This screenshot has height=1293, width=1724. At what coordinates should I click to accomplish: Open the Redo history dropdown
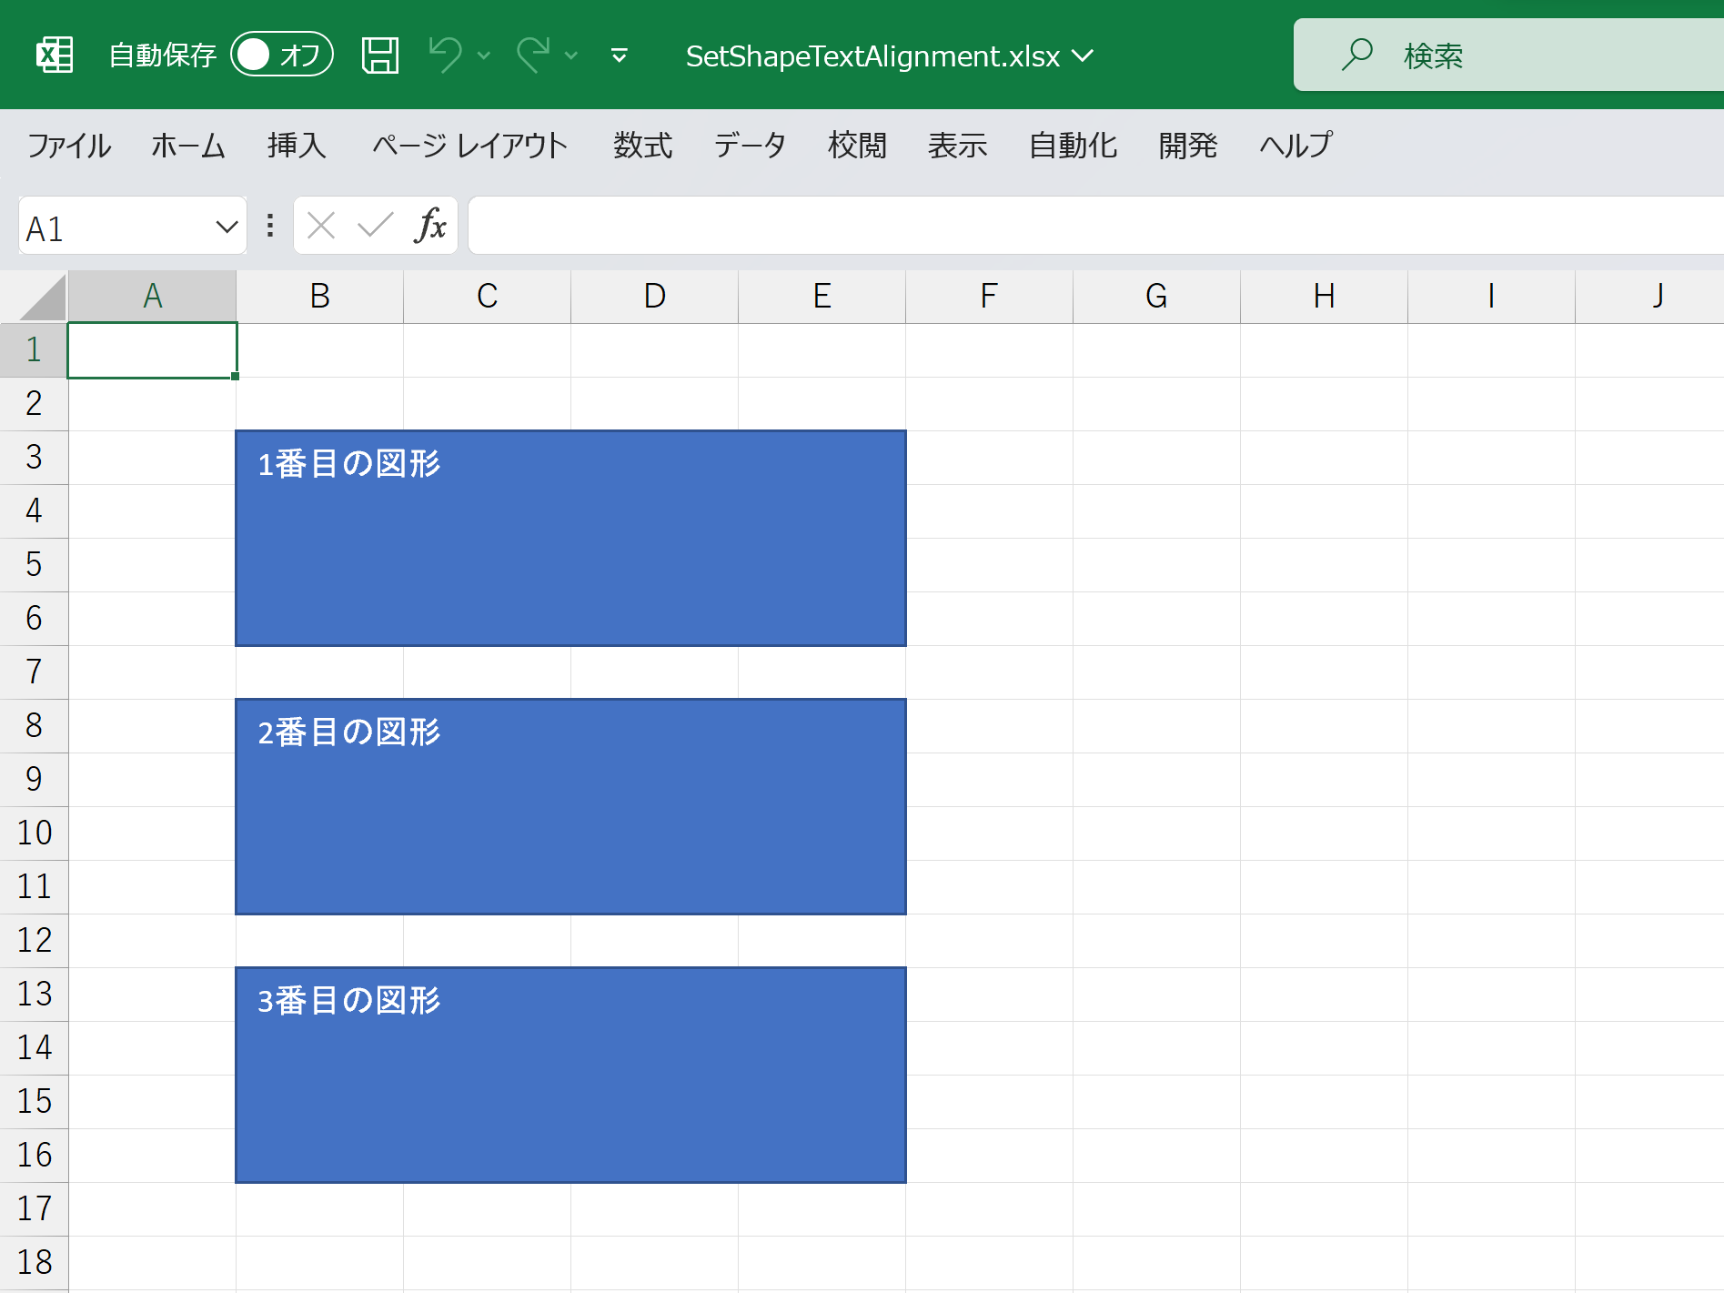[571, 56]
